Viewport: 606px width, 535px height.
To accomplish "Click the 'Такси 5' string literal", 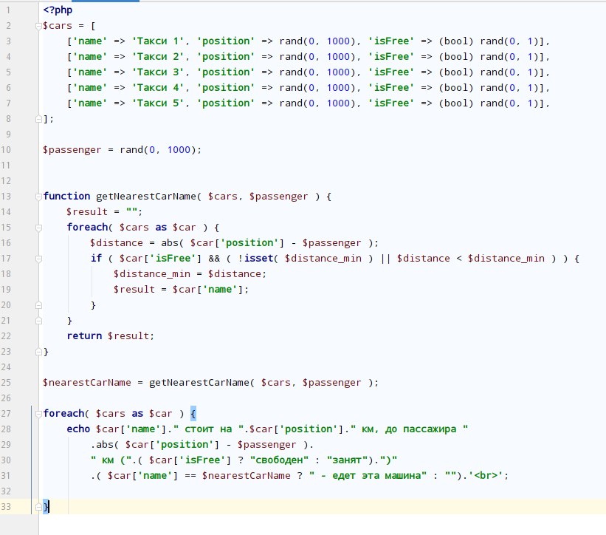I will point(158,103).
